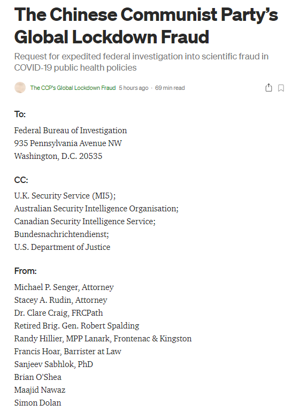Click the '935 Pennsylvania Avenue NW' address line

pos(68,143)
